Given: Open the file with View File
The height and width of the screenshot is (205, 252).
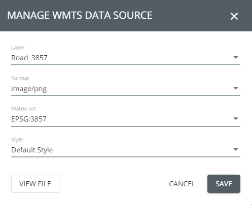Looking at the screenshot, I should point(35,184).
